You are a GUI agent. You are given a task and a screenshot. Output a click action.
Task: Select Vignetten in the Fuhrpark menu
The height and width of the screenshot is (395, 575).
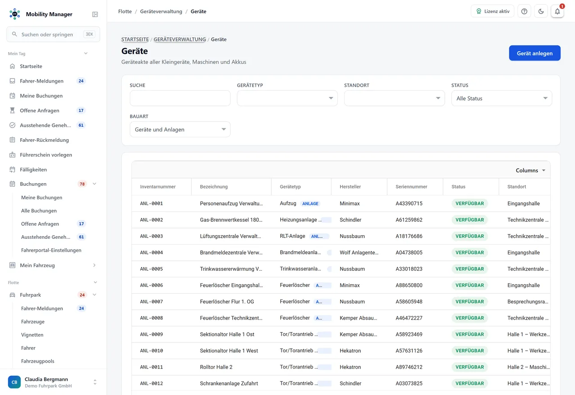click(32, 335)
